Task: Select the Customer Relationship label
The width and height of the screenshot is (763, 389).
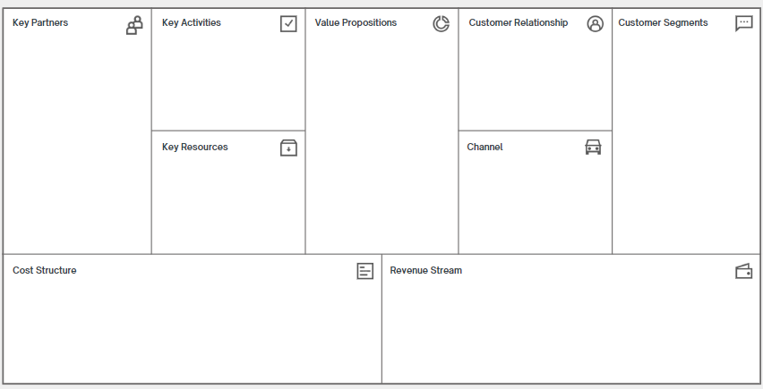Action: point(518,22)
